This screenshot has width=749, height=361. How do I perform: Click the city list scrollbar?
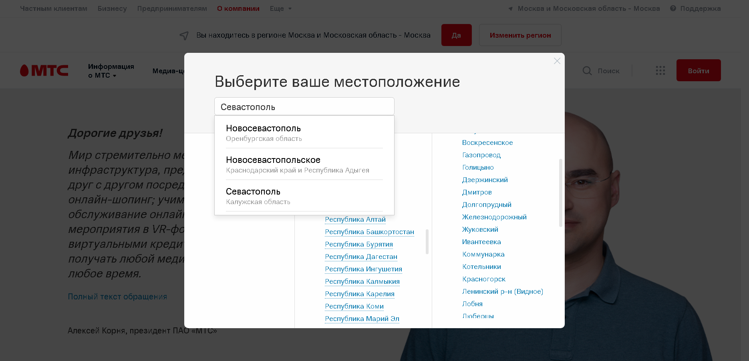pyautogui.click(x=561, y=193)
